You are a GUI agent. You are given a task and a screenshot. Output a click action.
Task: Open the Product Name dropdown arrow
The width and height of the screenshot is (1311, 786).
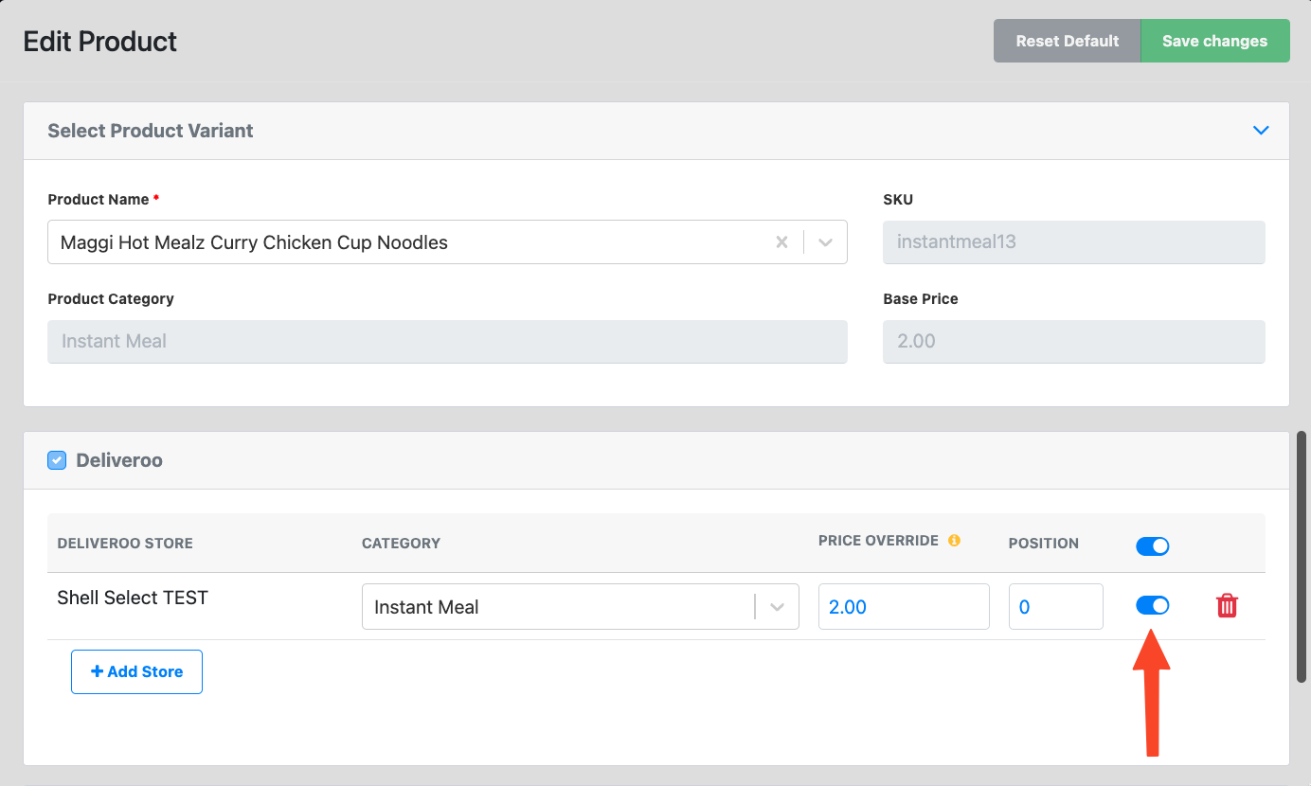(826, 242)
